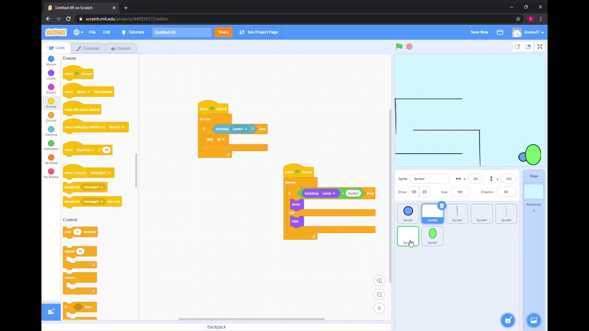Edit the sprite y position field
Screen dimensions: 589x331
tap(509, 179)
